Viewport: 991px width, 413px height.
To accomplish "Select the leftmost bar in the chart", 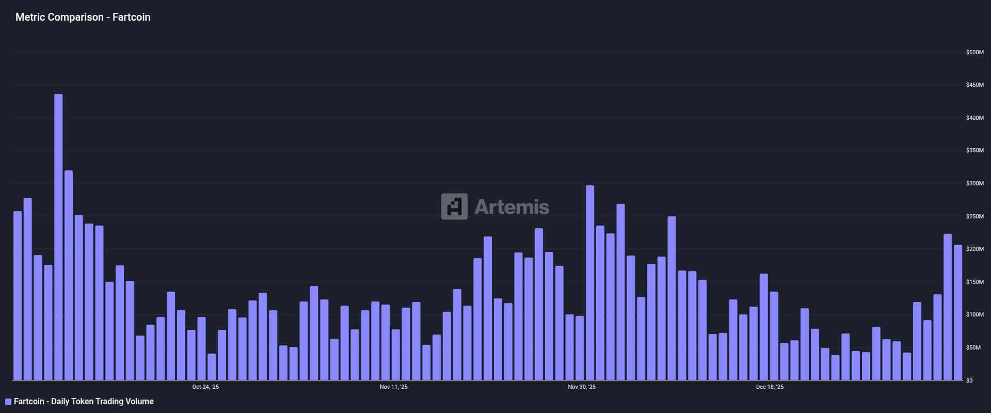I will 18,295.
